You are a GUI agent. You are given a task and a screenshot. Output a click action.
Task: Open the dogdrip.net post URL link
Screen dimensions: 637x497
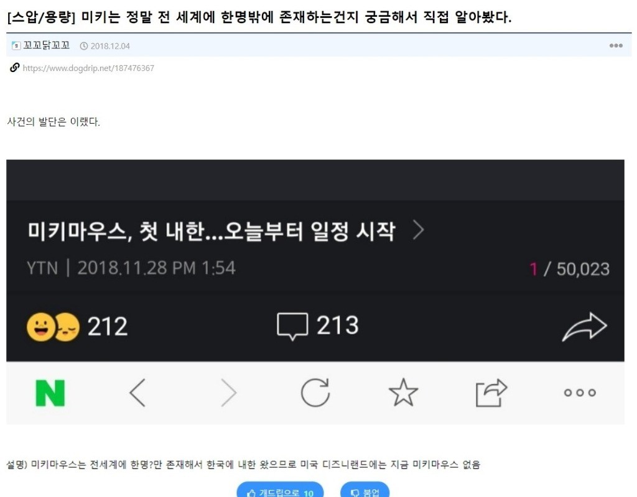point(88,68)
